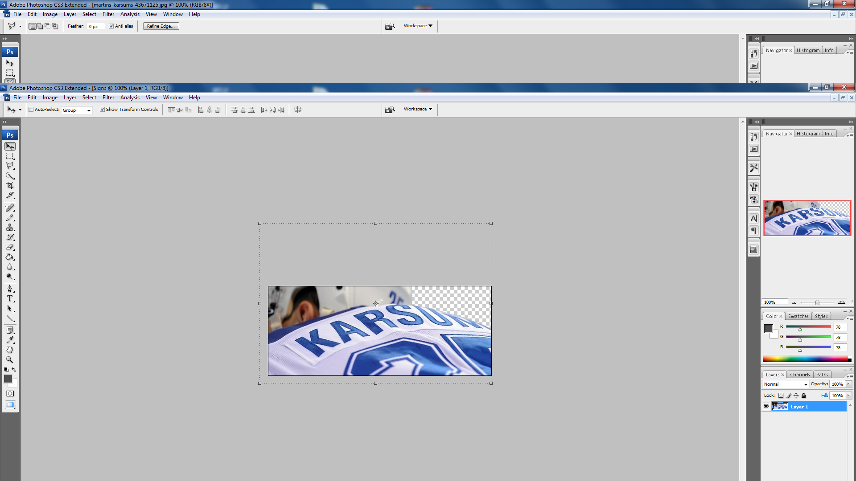This screenshot has height=481, width=856.
Task: Select the Blur tool
Action: [x=10, y=267]
